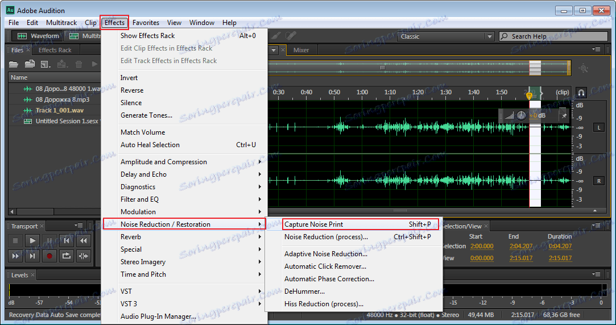
Task: Select Audio Plug-In Manager...
Action: (x=185, y=316)
